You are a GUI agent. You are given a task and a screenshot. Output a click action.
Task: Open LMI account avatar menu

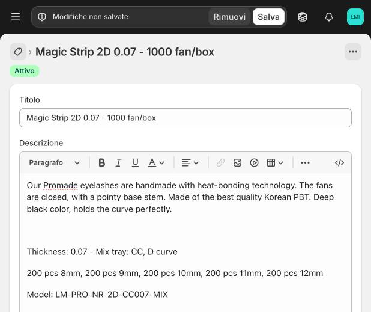pyautogui.click(x=355, y=17)
